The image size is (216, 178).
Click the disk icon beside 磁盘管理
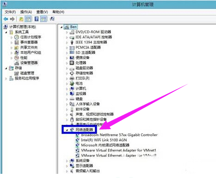17,73
